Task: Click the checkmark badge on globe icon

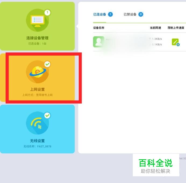Action: click(48, 64)
